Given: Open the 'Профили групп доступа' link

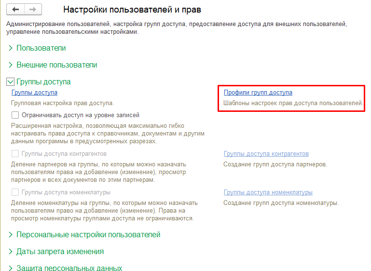Looking at the screenshot, I should click(x=258, y=93).
